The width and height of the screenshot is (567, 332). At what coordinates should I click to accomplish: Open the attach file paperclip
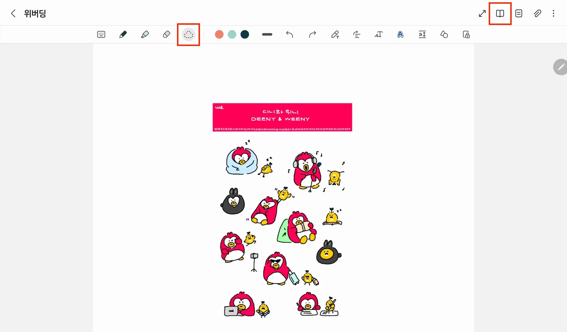pyautogui.click(x=537, y=13)
